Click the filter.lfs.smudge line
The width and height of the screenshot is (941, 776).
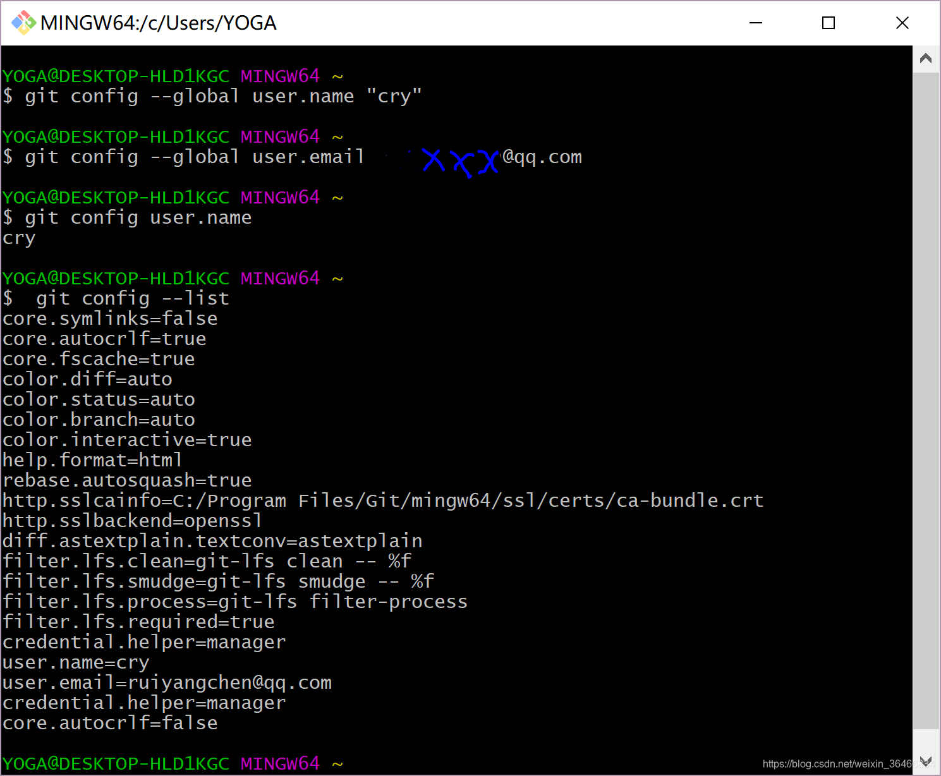point(219,582)
